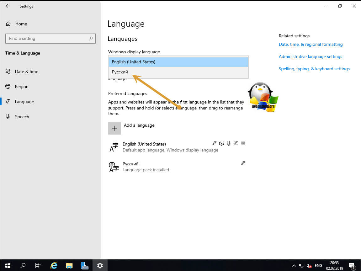Click the Find a setting search box

[x=47, y=39]
